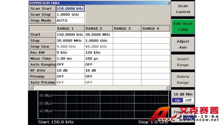223x125 pixels.
Task: Select the RANGE 3 column header
Action: [x=127, y=28]
